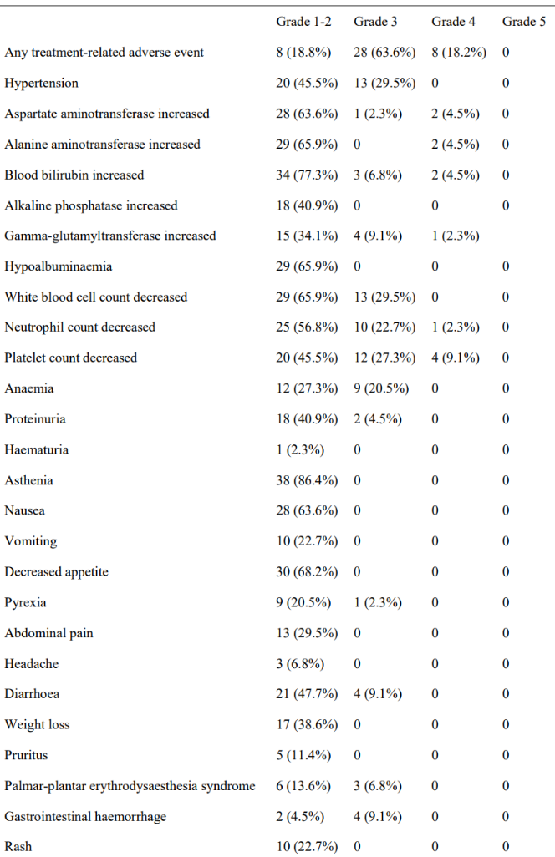Select the 38 (86.4%) value
The image size is (555, 857).
coord(307,480)
